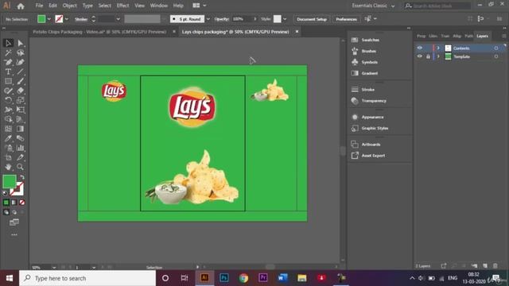
Task: Open the Swatches panel
Action: (370, 40)
